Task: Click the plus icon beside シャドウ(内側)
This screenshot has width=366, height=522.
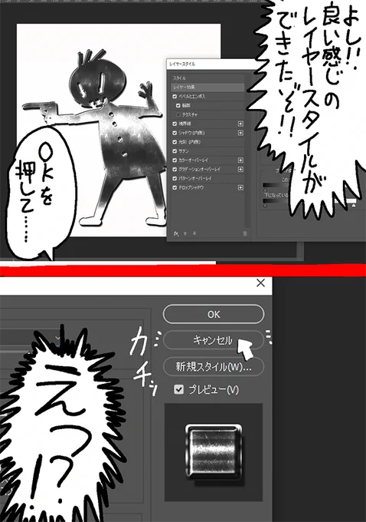Action: (x=240, y=133)
